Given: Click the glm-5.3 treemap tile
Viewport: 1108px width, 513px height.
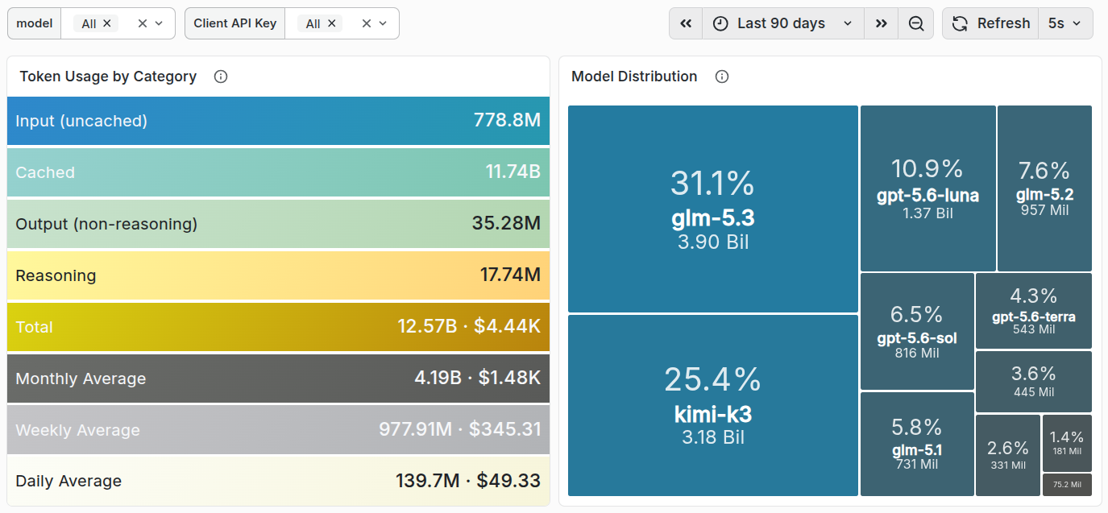Looking at the screenshot, I should point(713,209).
